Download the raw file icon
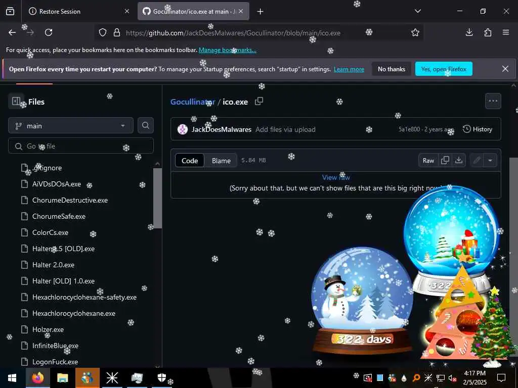This screenshot has height=388, width=518. (458, 160)
